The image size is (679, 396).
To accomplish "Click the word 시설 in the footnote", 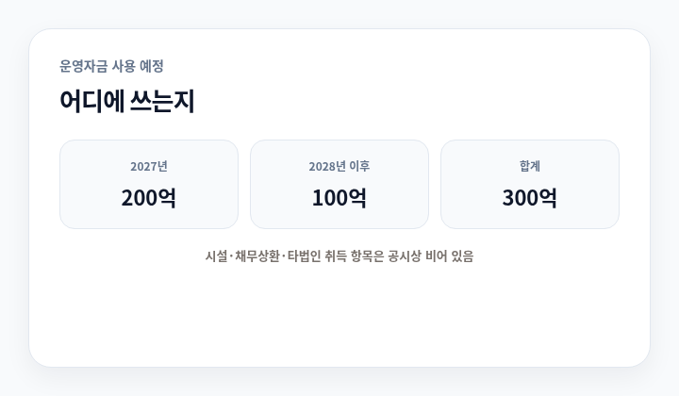I will [x=216, y=256].
